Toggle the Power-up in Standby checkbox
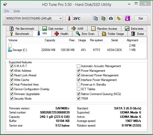The width and height of the screenshot is (153, 135). (78, 84)
